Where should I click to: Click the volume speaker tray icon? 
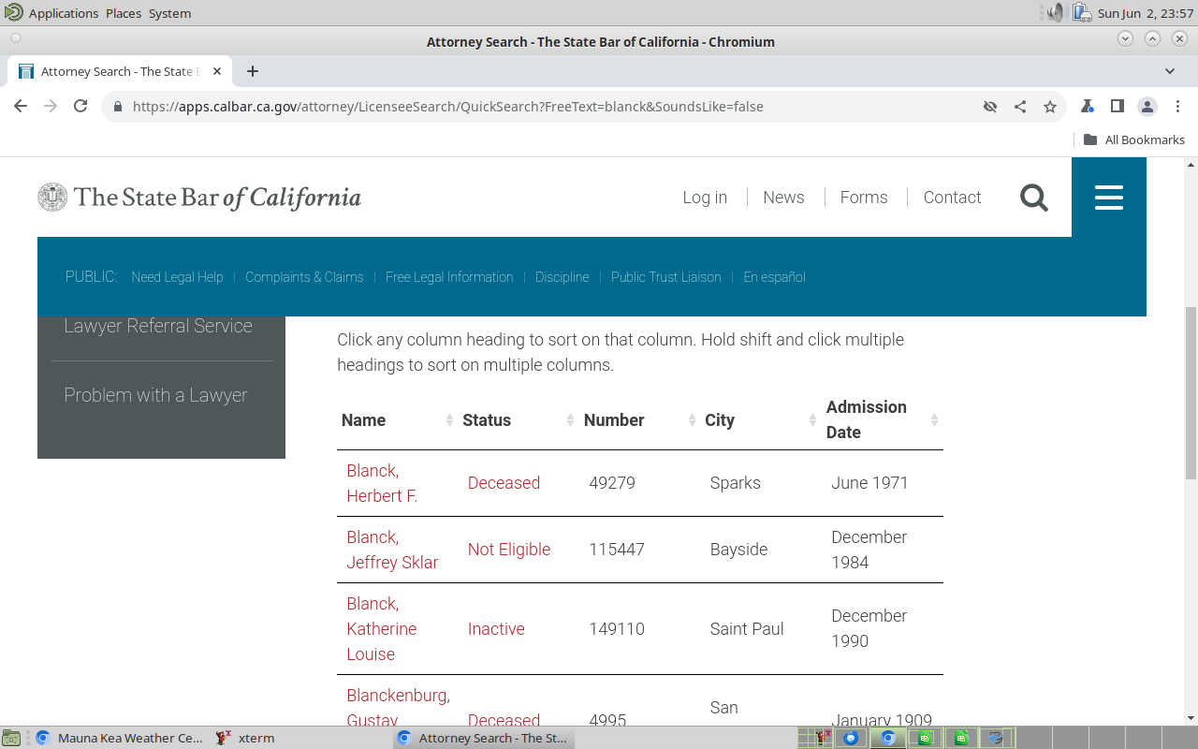tap(1055, 12)
